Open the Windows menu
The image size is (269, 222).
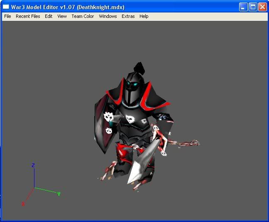point(108,16)
